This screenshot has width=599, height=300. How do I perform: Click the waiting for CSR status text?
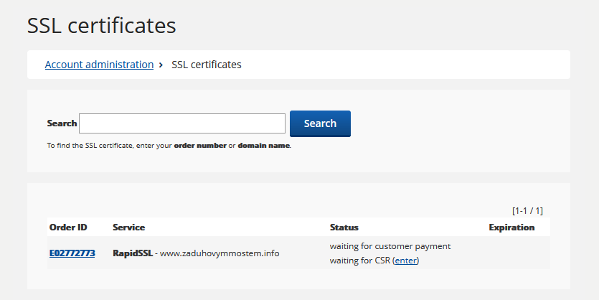tap(360, 261)
